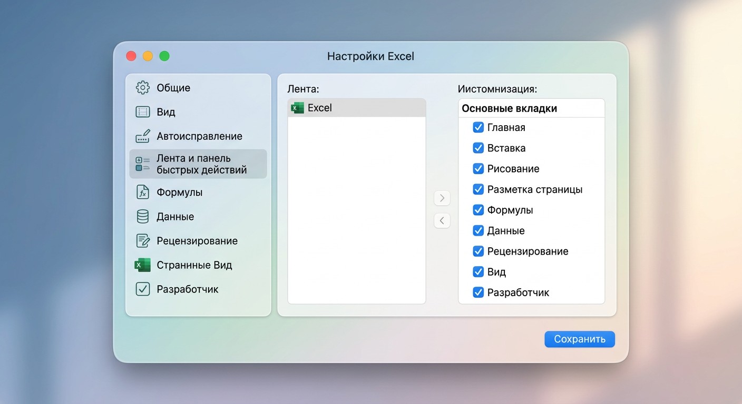Viewport: 742px width, 404px height.
Task: Close the settings window with red button
Action: click(131, 56)
